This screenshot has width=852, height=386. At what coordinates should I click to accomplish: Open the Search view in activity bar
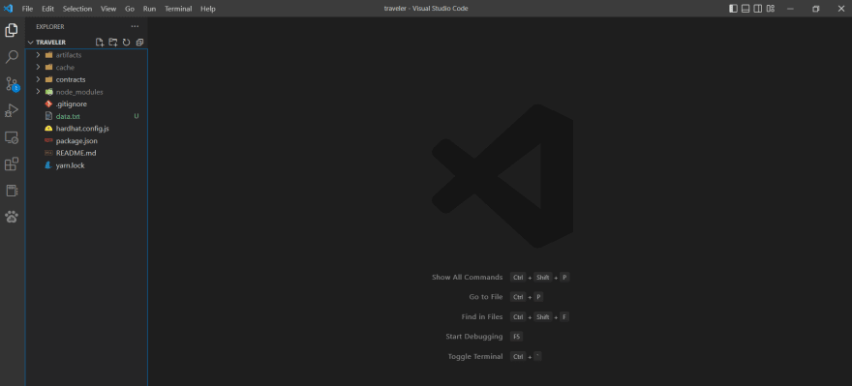[x=12, y=57]
